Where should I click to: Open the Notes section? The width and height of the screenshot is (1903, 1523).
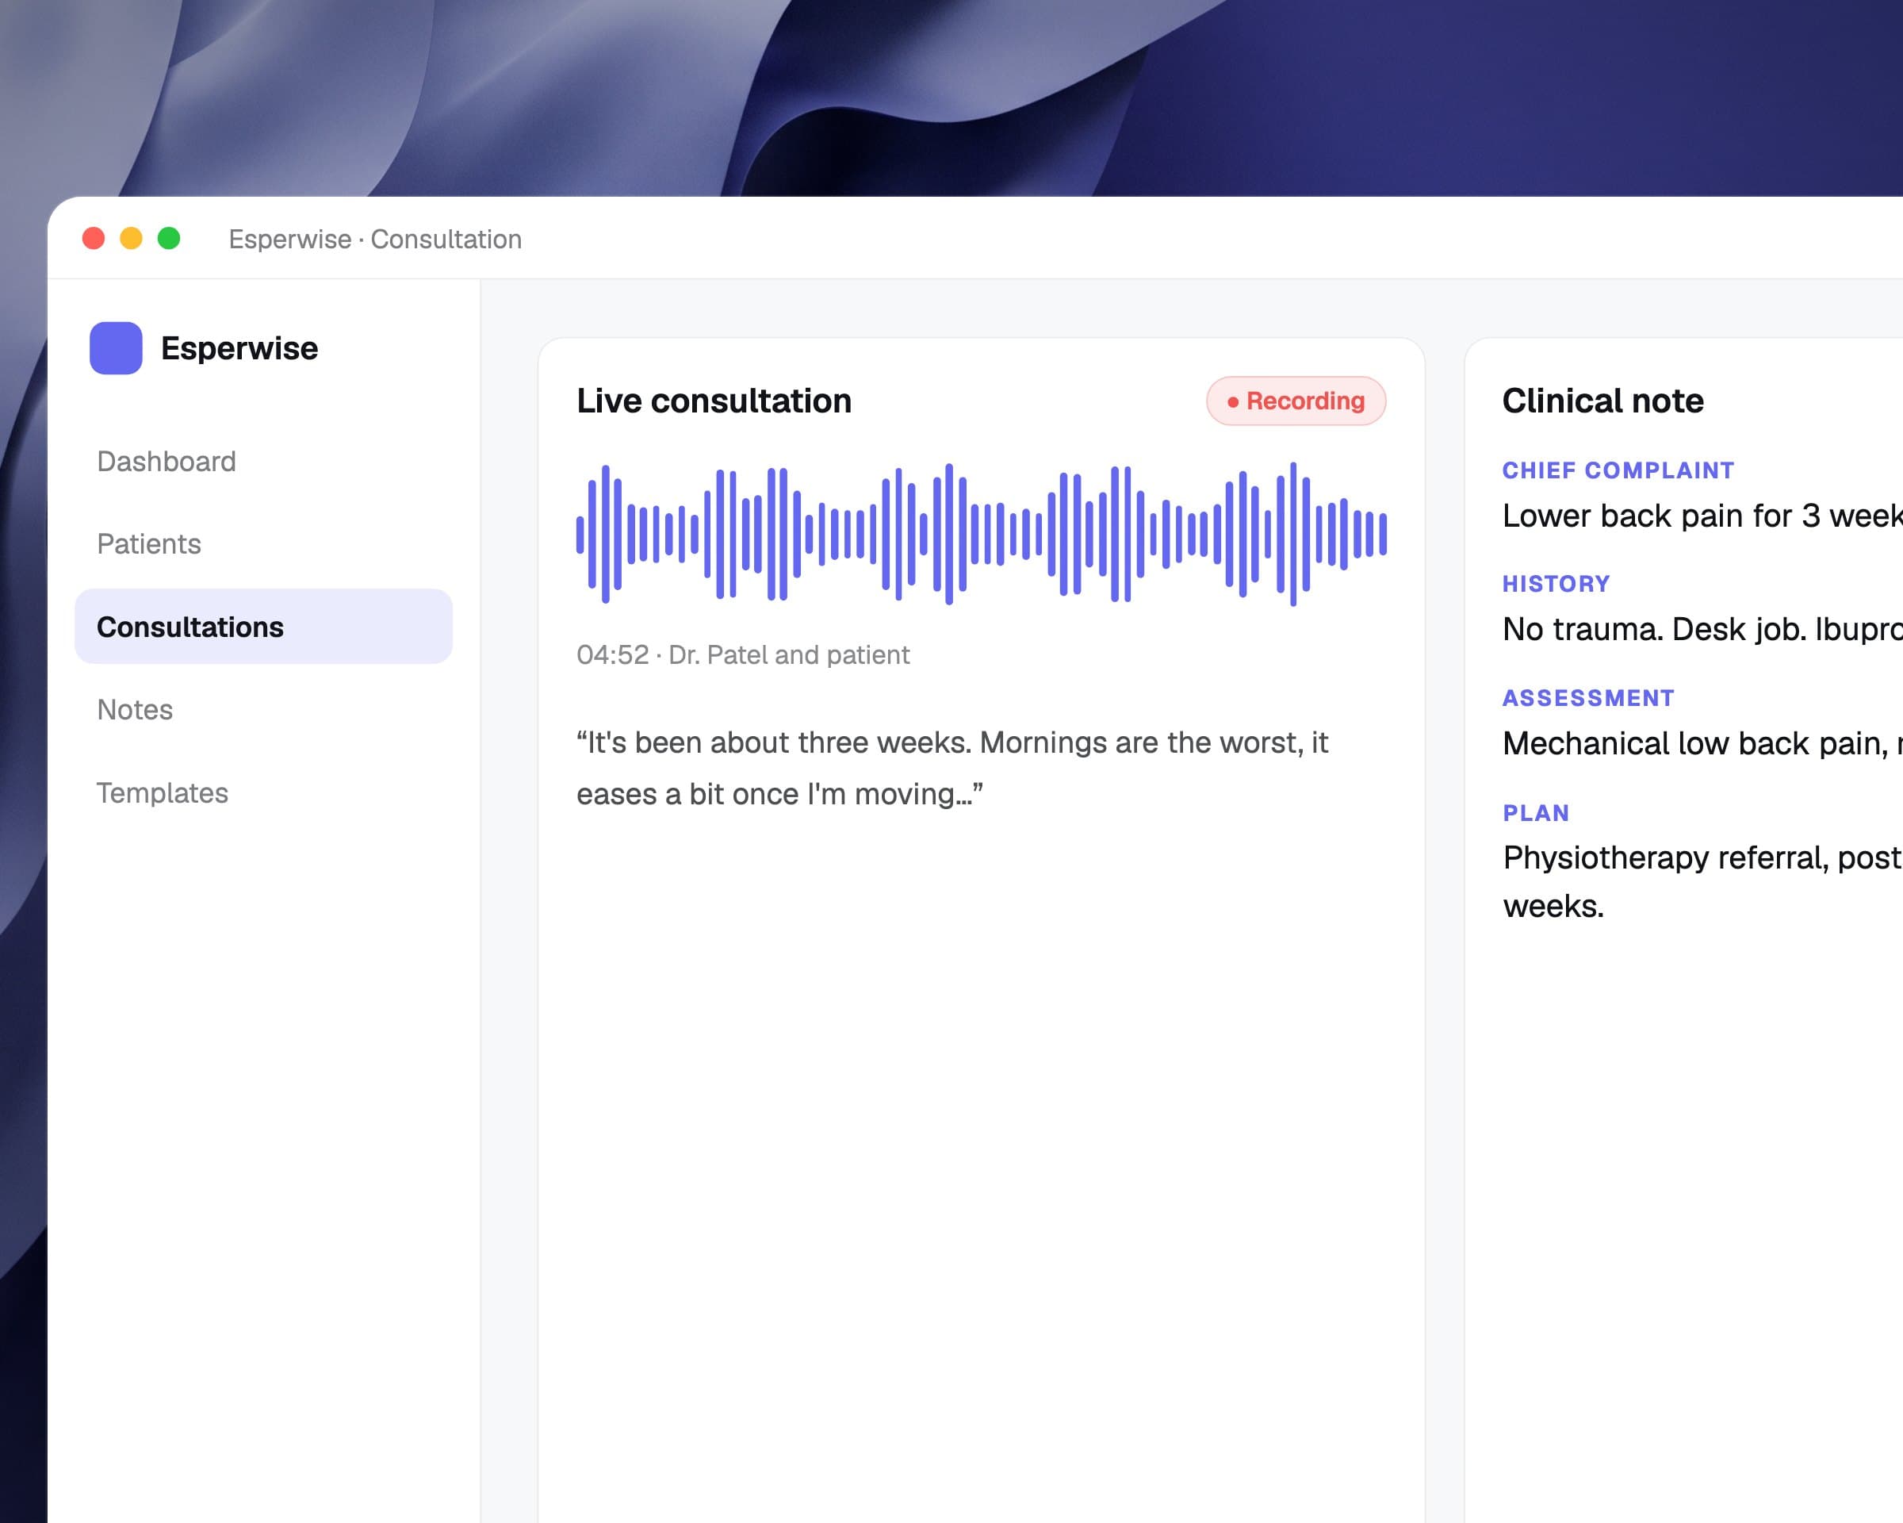pyautogui.click(x=134, y=710)
